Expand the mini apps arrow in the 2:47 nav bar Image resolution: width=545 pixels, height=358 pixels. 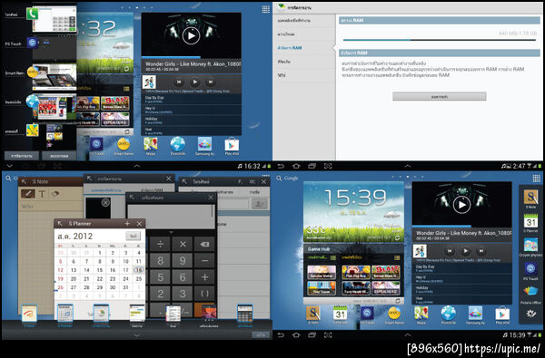tap(407, 166)
